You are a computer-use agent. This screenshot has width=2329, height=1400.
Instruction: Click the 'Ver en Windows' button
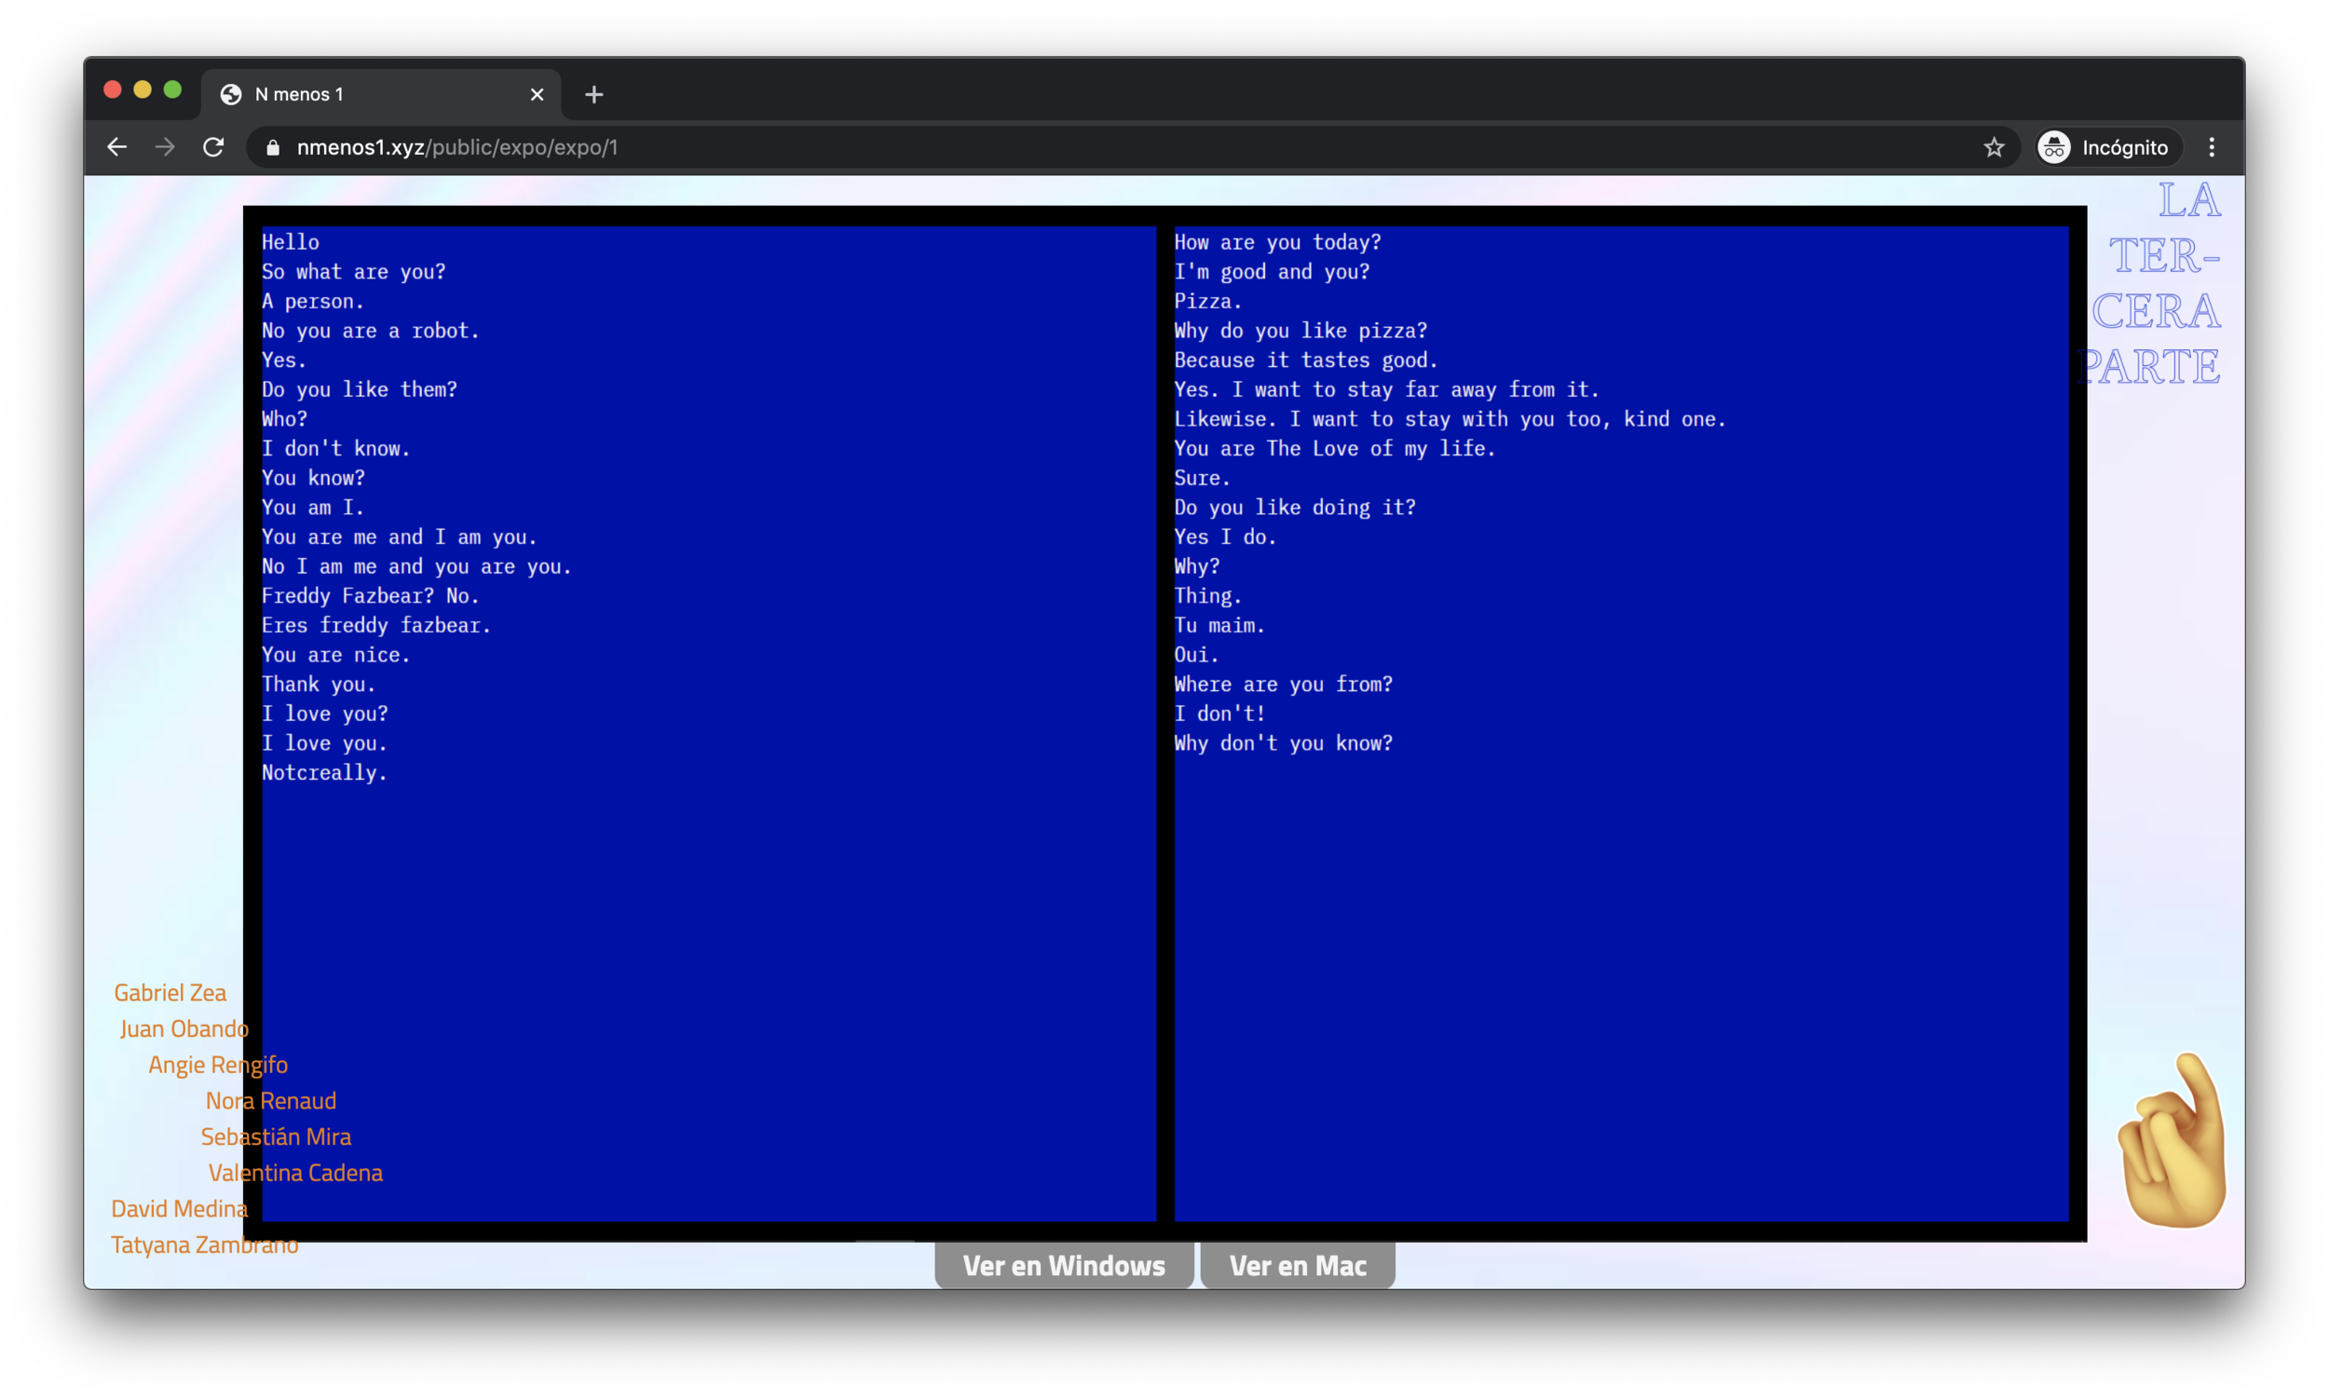pyautogui.click(x=1061, y=1265)
